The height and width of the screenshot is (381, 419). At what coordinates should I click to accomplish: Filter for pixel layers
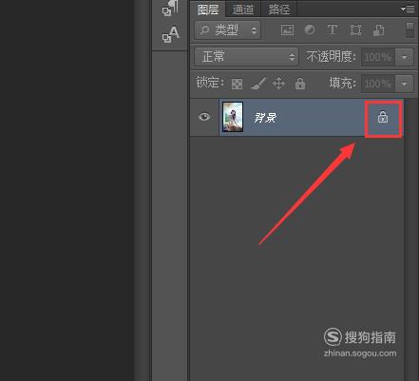[287, 30]
